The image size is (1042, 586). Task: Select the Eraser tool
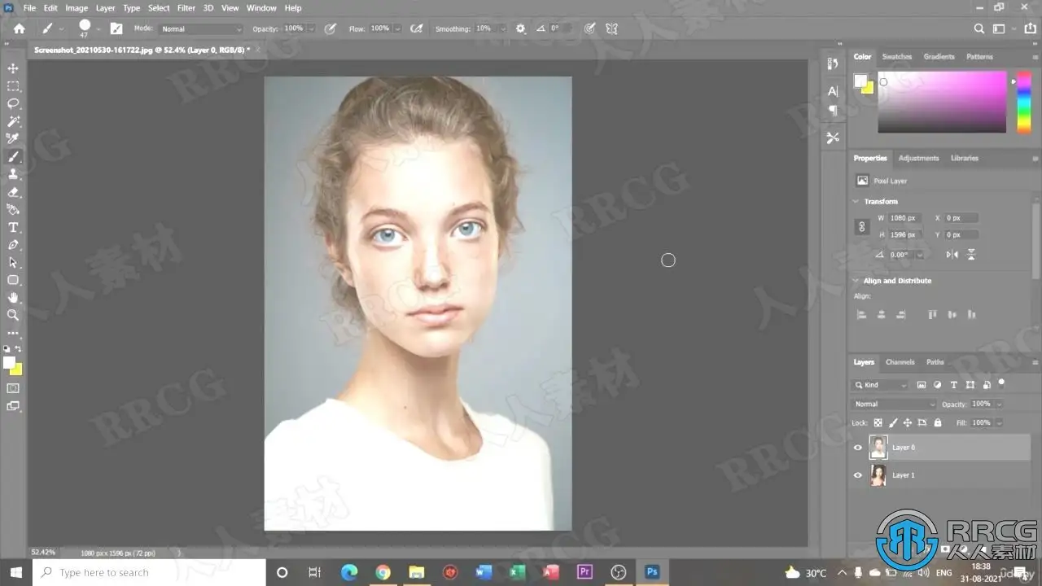13,192
